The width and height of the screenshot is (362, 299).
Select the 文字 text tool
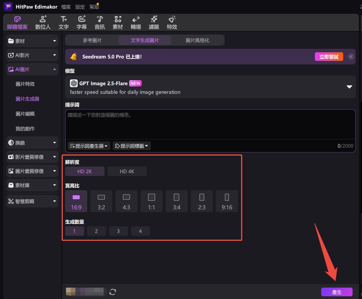64,23
